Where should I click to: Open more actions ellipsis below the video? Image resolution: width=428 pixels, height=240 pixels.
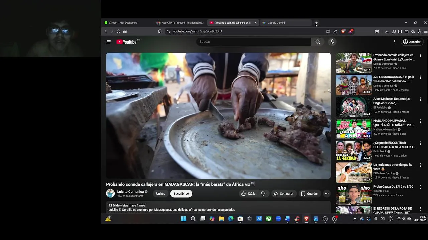(327, 194)
